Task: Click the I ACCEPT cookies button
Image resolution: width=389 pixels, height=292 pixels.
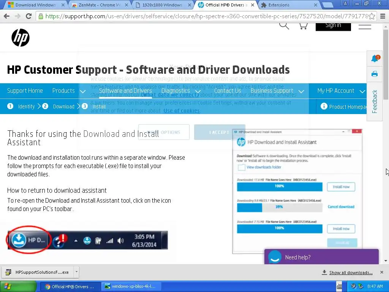Action: coord(220,132)
